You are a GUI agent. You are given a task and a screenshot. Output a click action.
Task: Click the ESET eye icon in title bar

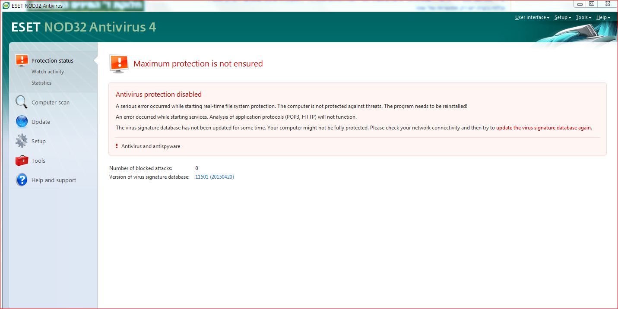[x=6, y=6]
